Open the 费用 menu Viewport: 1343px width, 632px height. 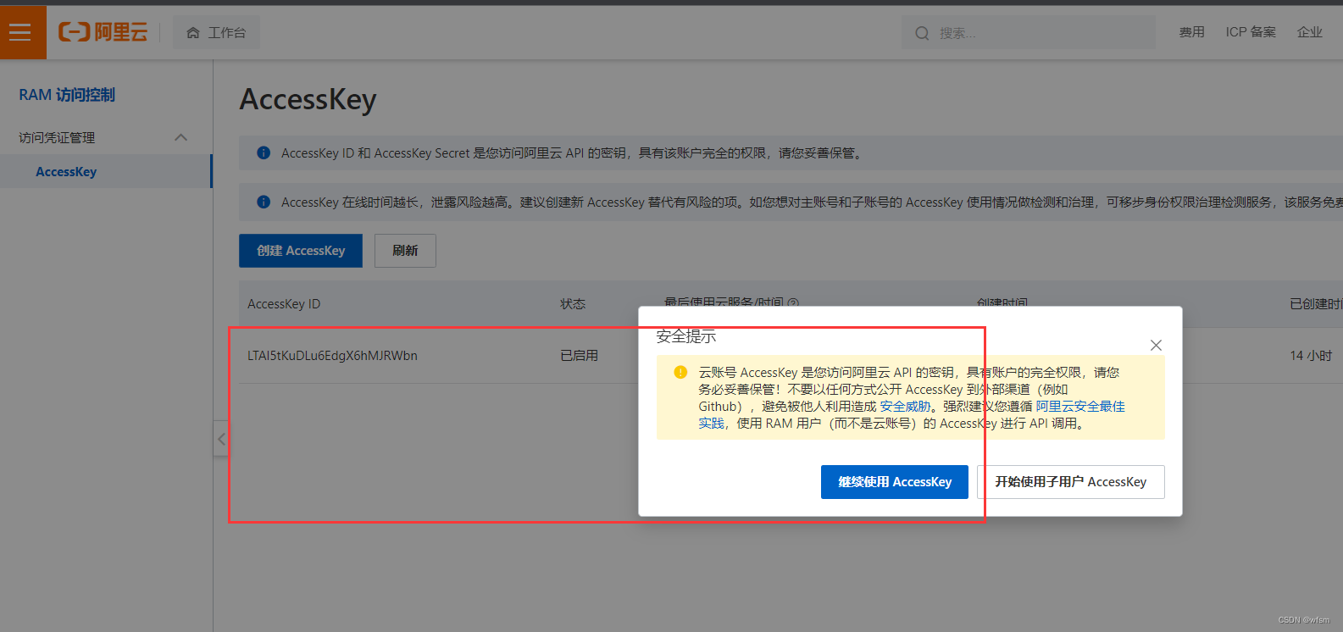click(x=1191, y=32)
